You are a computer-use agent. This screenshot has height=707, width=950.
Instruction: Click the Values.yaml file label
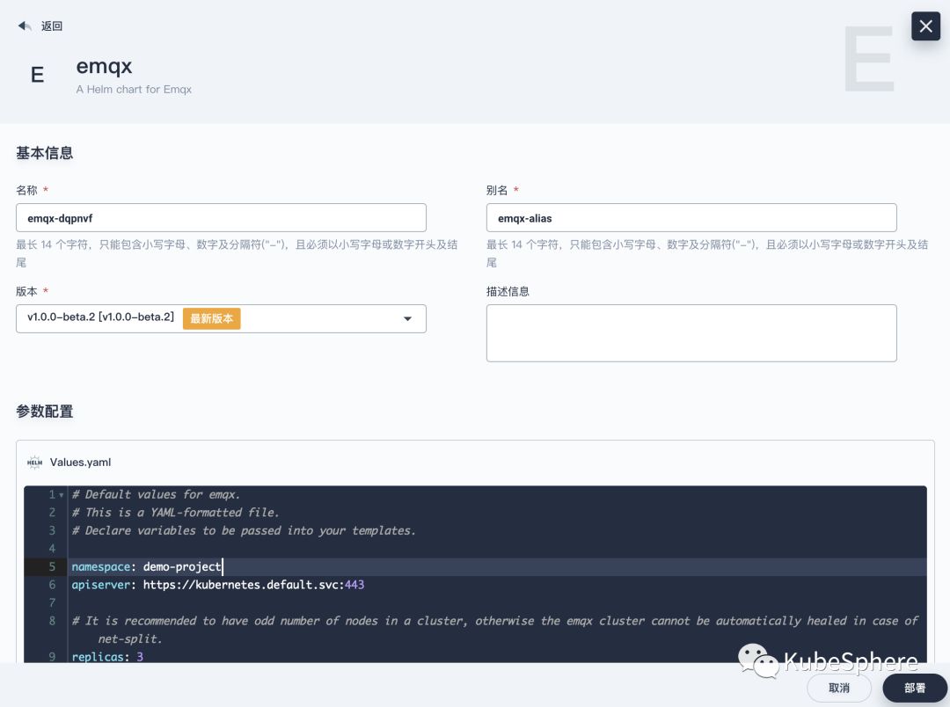pos(81,463)
